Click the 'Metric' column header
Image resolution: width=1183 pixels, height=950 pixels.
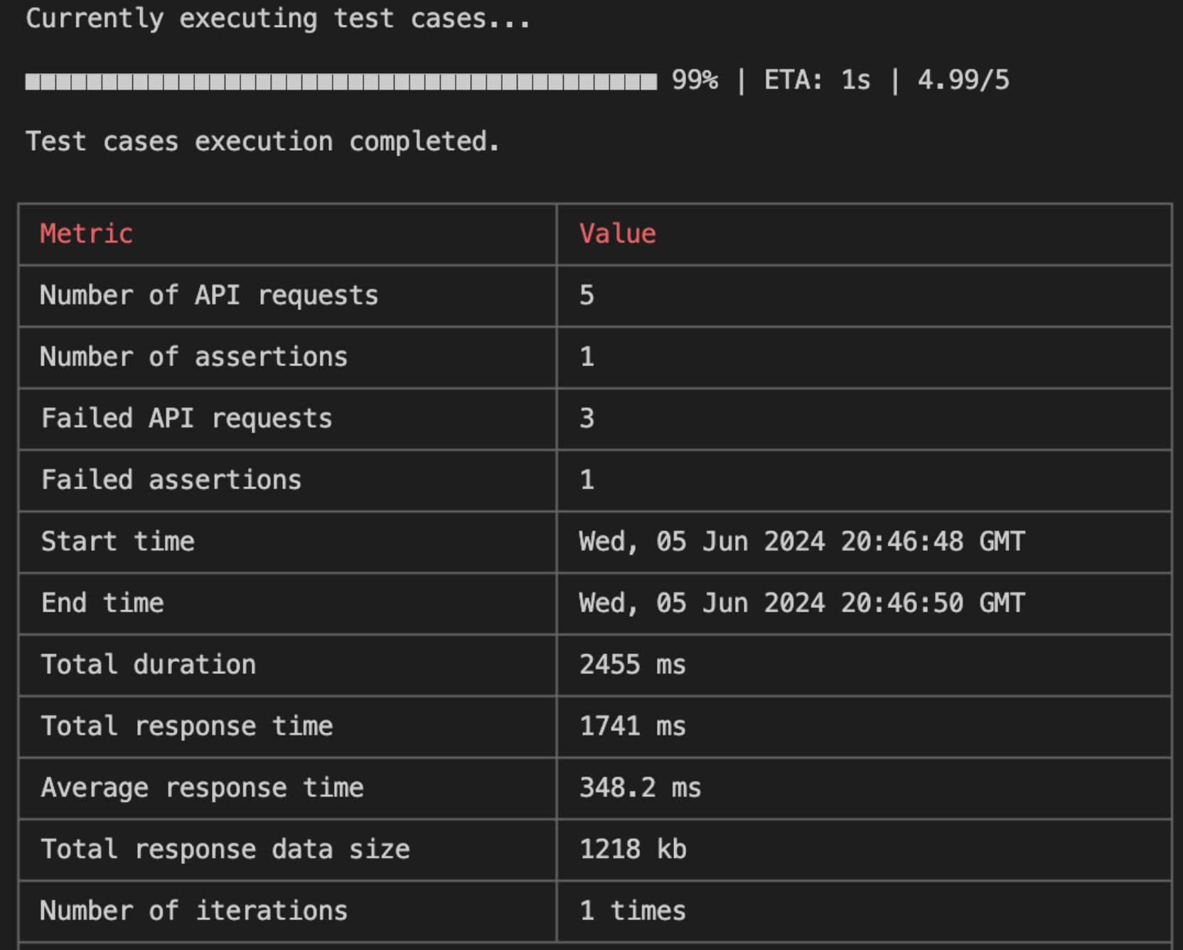(87, 234)
